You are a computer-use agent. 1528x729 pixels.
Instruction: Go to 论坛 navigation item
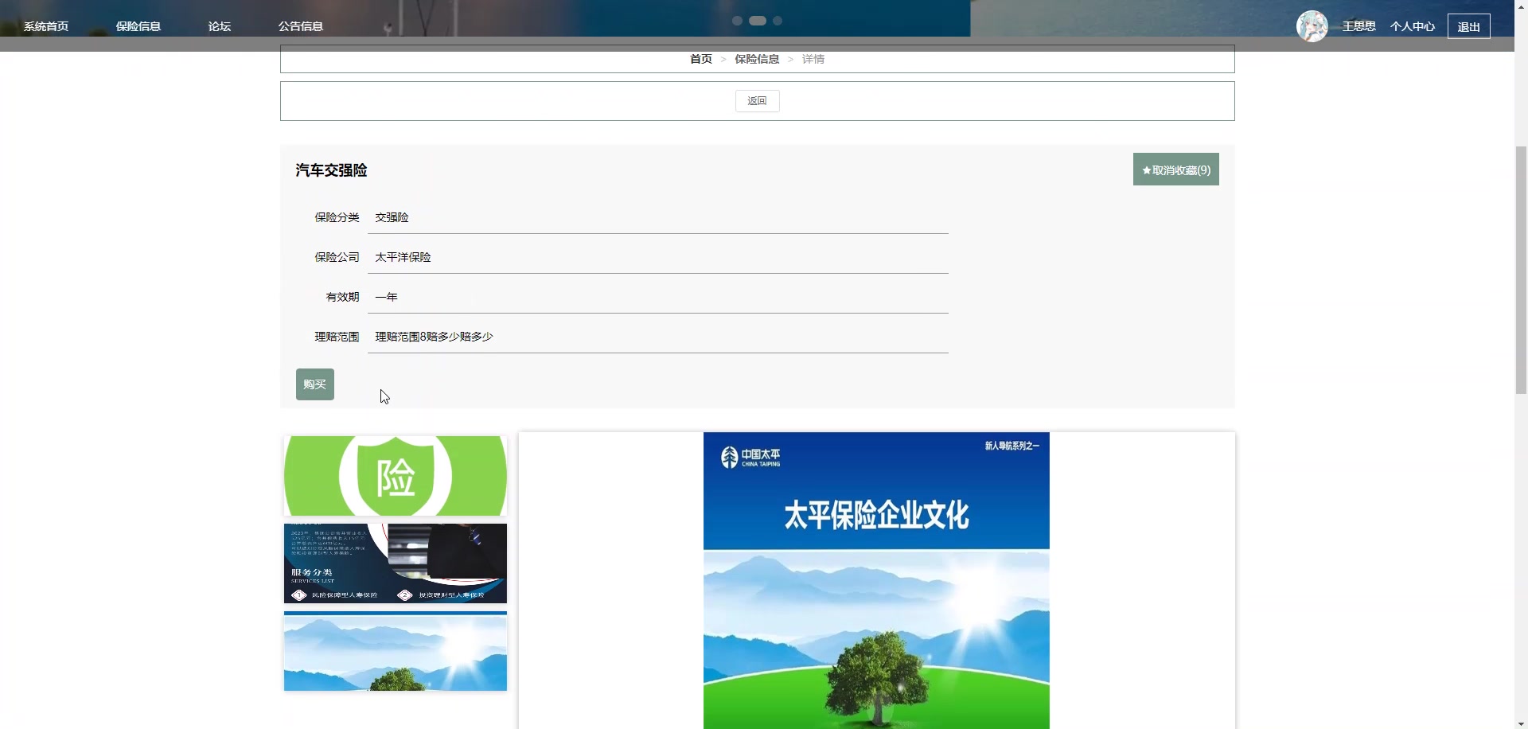click(x=220, y=26)
